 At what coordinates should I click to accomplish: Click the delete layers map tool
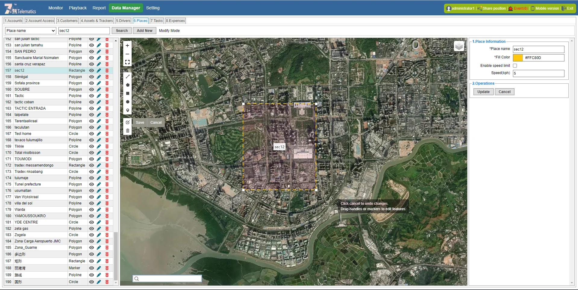tap(127, 131)
